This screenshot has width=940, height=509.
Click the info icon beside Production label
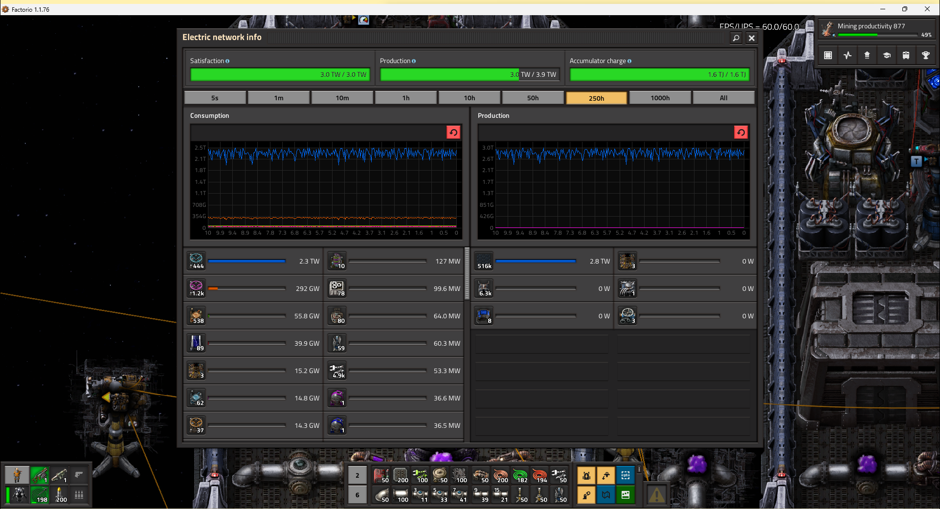tap(414, 61)
